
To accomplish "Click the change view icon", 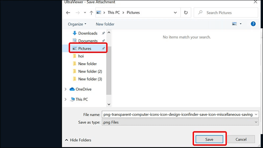I will pyautogui.click(x=234, y=24).
